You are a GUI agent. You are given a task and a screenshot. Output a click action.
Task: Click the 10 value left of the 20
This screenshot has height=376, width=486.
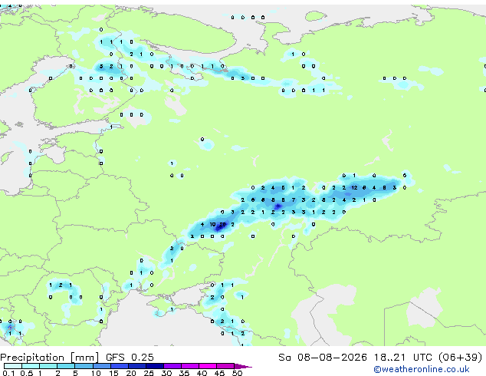[212, 224]
